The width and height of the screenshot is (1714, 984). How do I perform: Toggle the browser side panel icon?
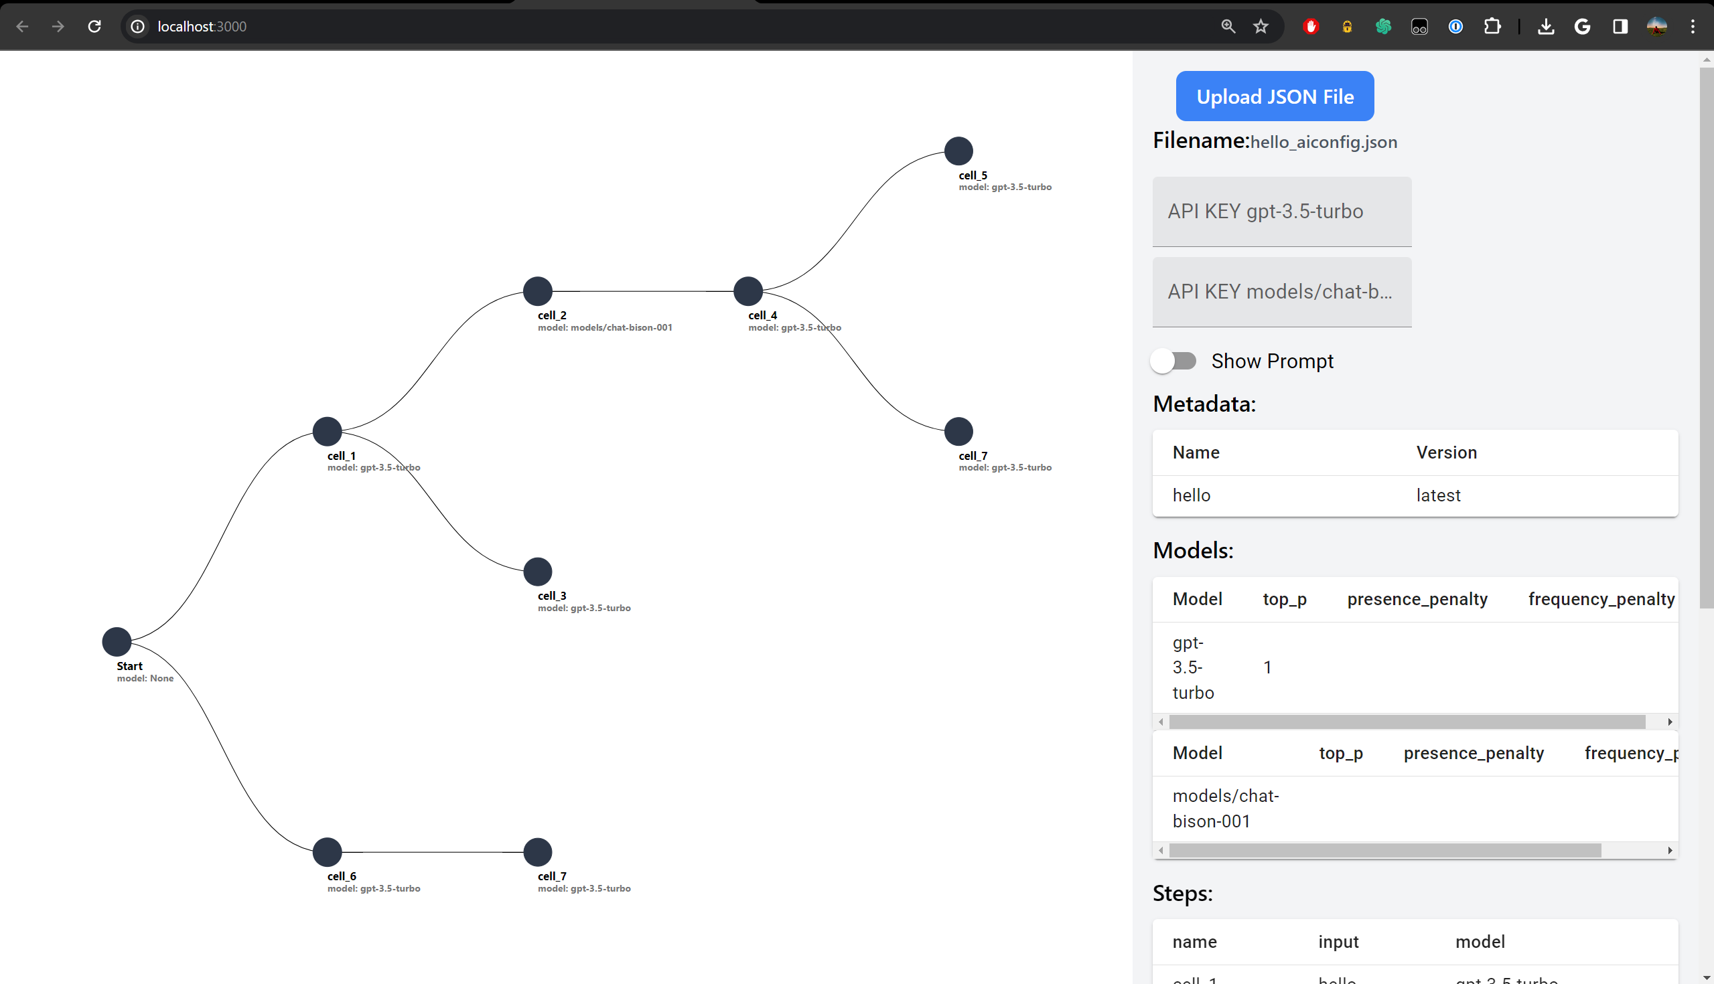1620,26
